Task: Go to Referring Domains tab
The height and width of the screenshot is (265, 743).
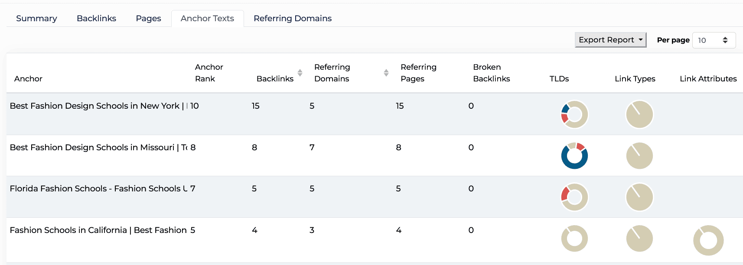Action: [x=293, y=18]
